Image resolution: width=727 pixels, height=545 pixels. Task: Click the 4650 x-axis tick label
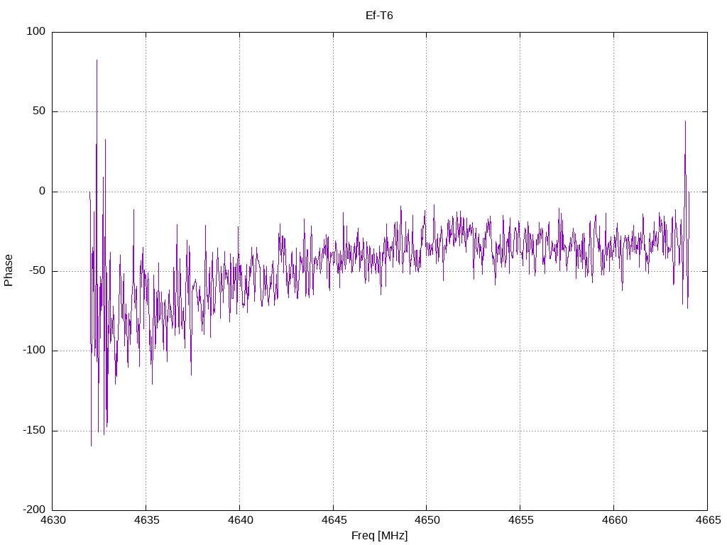(x=427, y=520)
